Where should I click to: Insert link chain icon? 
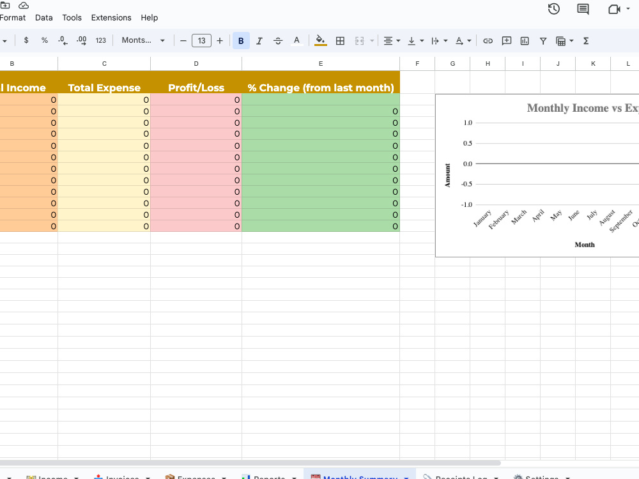pyautogui.click(x=488, y=41)
